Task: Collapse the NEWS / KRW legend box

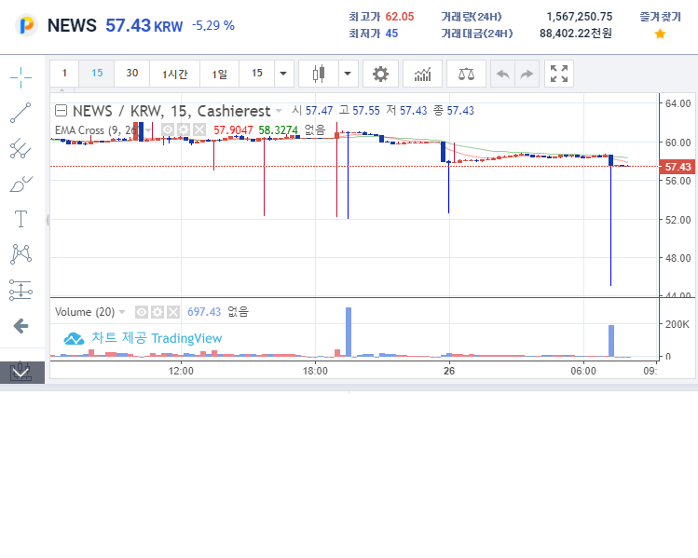Action: tap(61, 110)
